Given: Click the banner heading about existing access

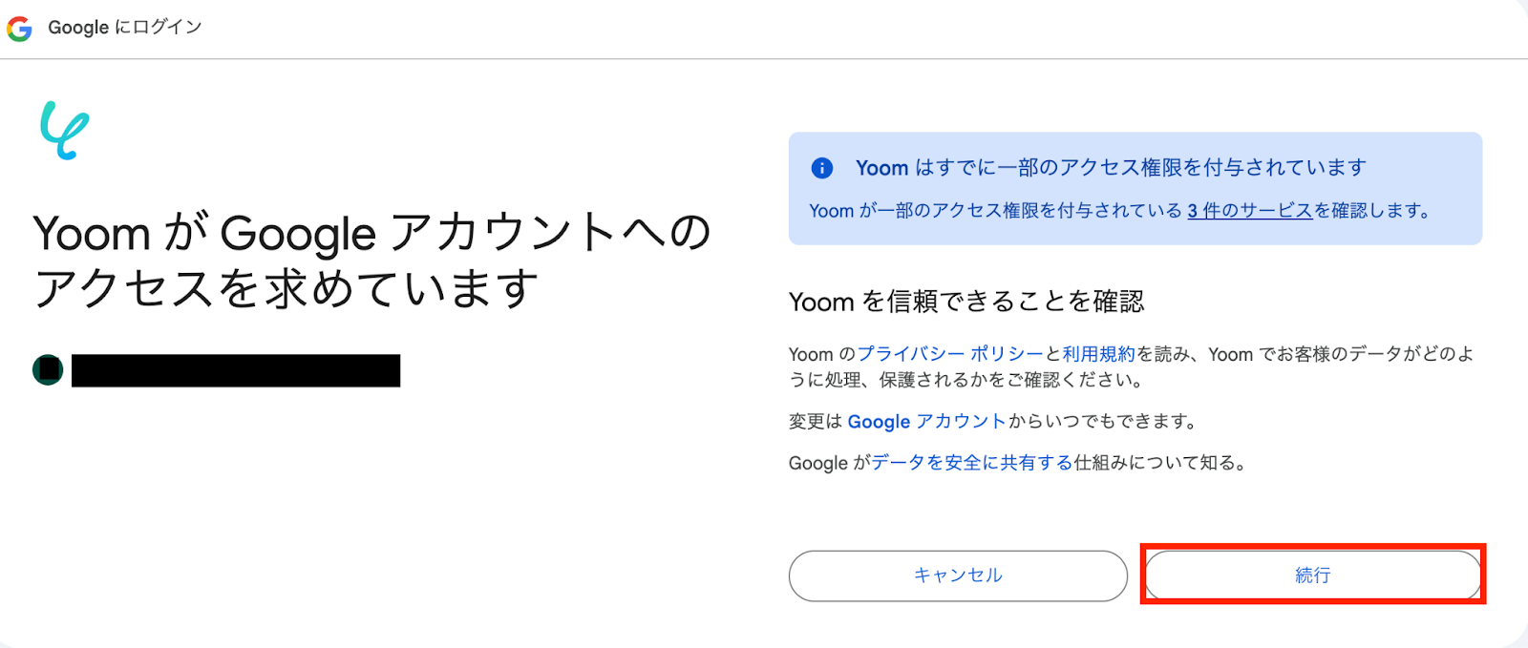Looking at the screenshot, I should pyautogui.click(x=1111, y=169).
